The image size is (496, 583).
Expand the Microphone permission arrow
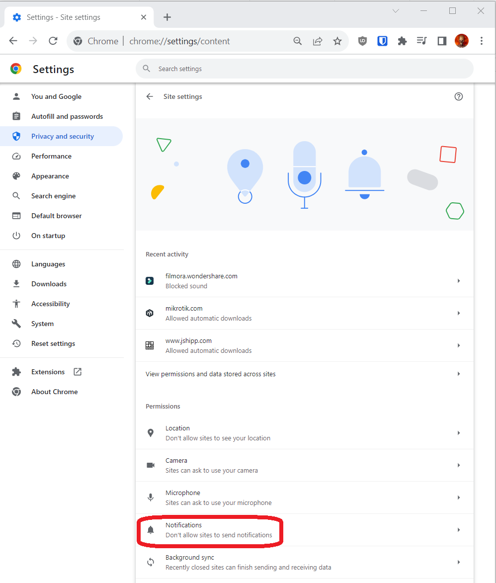[459, 498]
